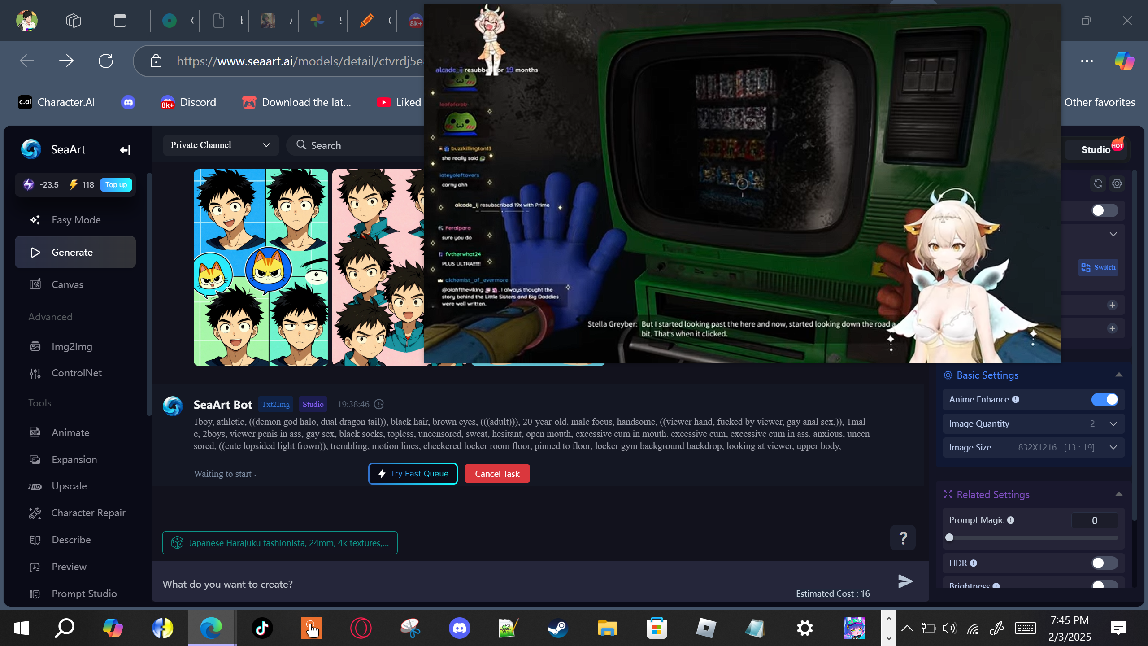Image resolution: width=1148 pixels, height=646 pixels.
Task: Collapse the Basic Settings section
Action: click(1119, 375)
